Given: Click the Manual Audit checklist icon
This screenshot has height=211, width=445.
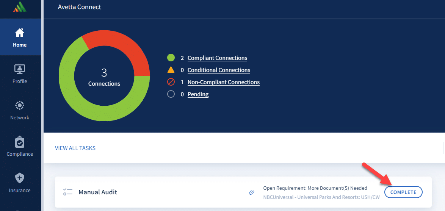Looking at the screenshot, I should [x=68, y=192].
